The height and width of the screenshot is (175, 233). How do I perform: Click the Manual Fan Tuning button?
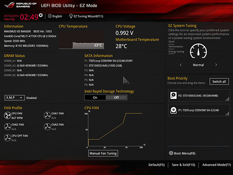pos(103,153)
